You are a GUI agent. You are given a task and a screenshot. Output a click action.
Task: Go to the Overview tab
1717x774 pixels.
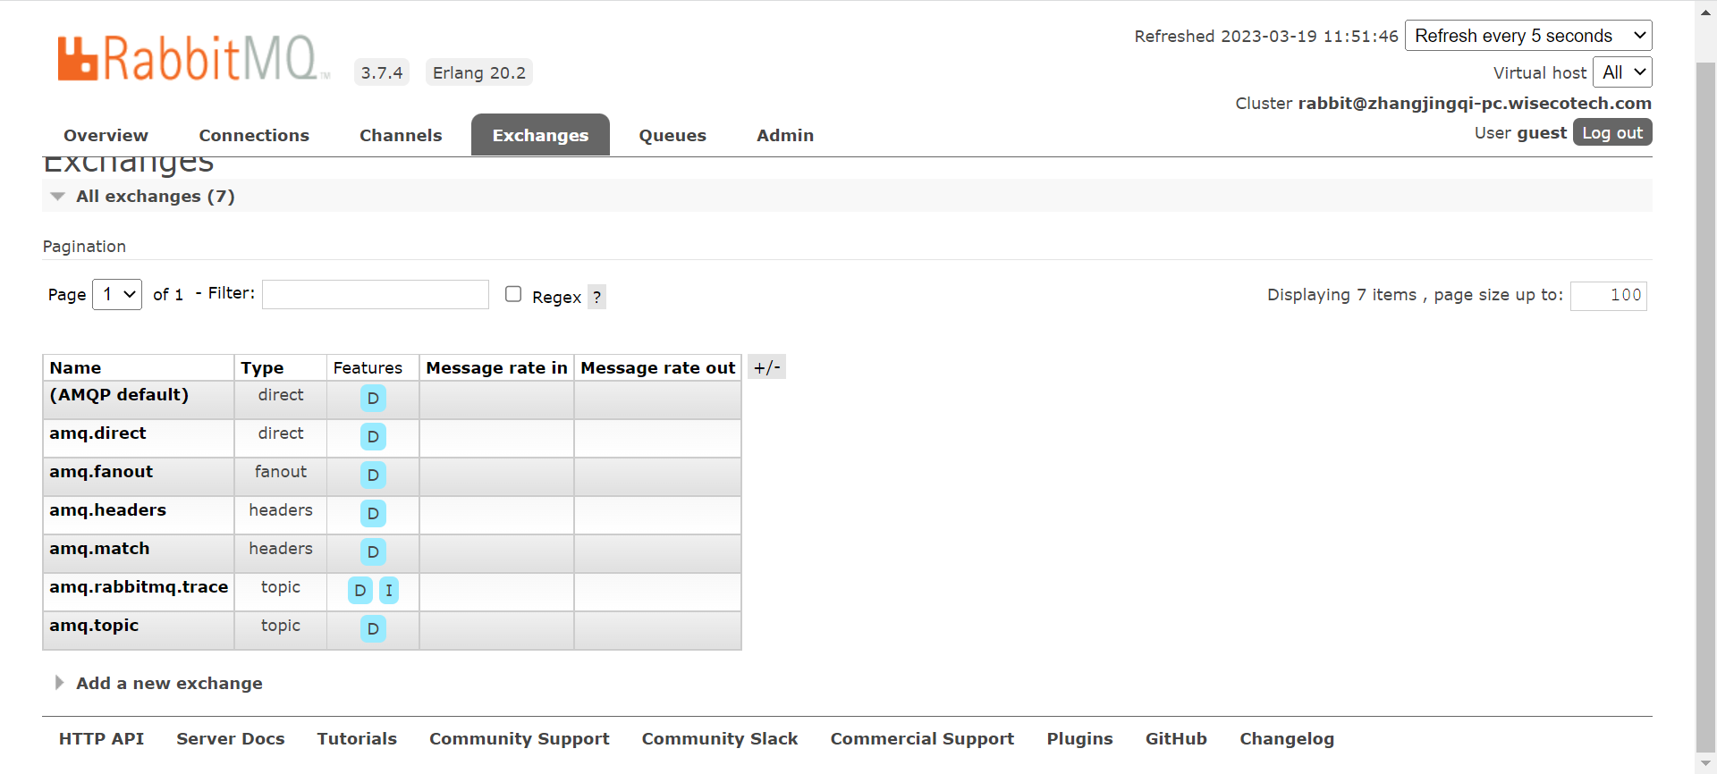pos(106,135)
